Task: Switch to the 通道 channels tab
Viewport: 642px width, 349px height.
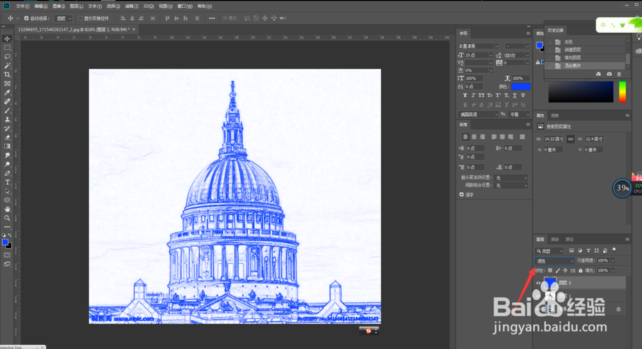Action: click(x=555, y=239)
